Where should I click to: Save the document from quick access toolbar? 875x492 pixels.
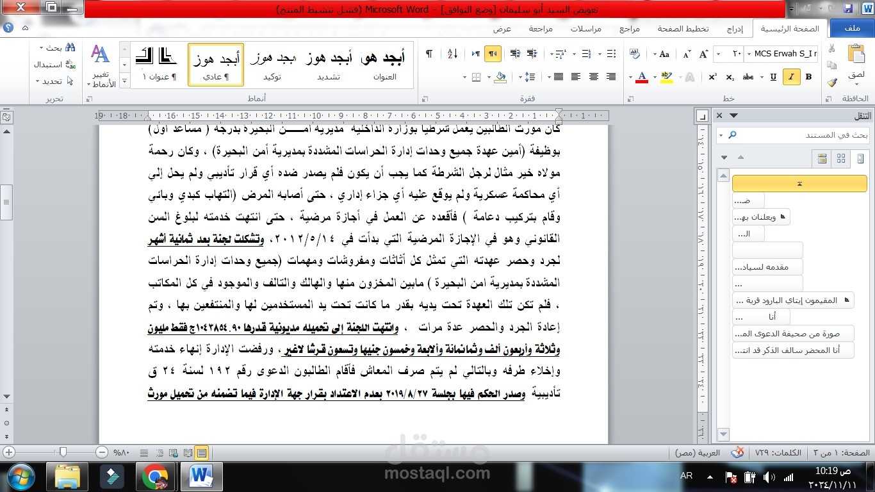(849, 9)
